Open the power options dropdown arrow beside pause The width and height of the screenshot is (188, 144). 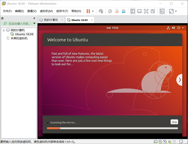pos(93,11)
